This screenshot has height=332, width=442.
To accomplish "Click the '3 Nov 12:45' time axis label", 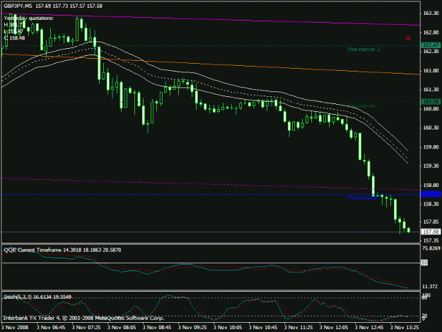I will coord(369,328).
